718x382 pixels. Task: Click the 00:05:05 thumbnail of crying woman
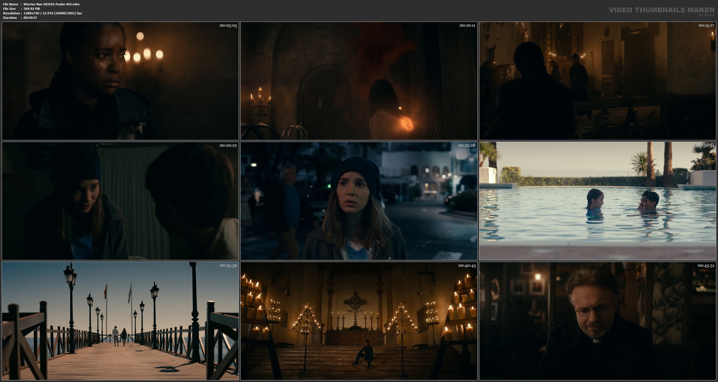click(x=120, y=81)
